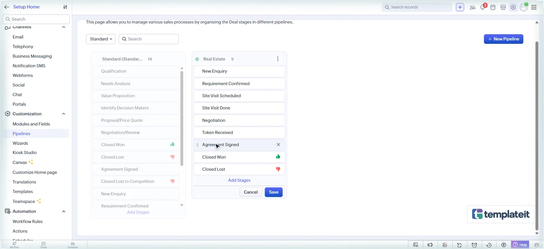Image resolution: width=544 pixels, height=249 pixels.
Task: Open the Contacts shortcut in bottom bar
Action: coord(73,245)
